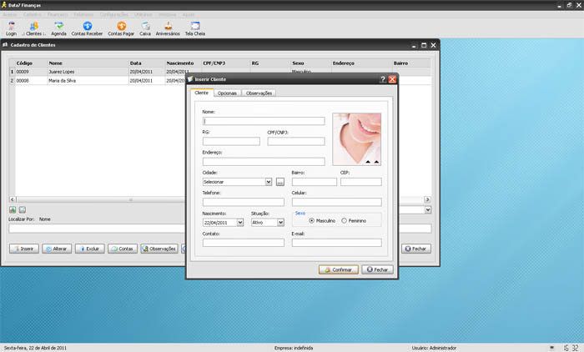Select the Masculino radio button

(312, 221)
